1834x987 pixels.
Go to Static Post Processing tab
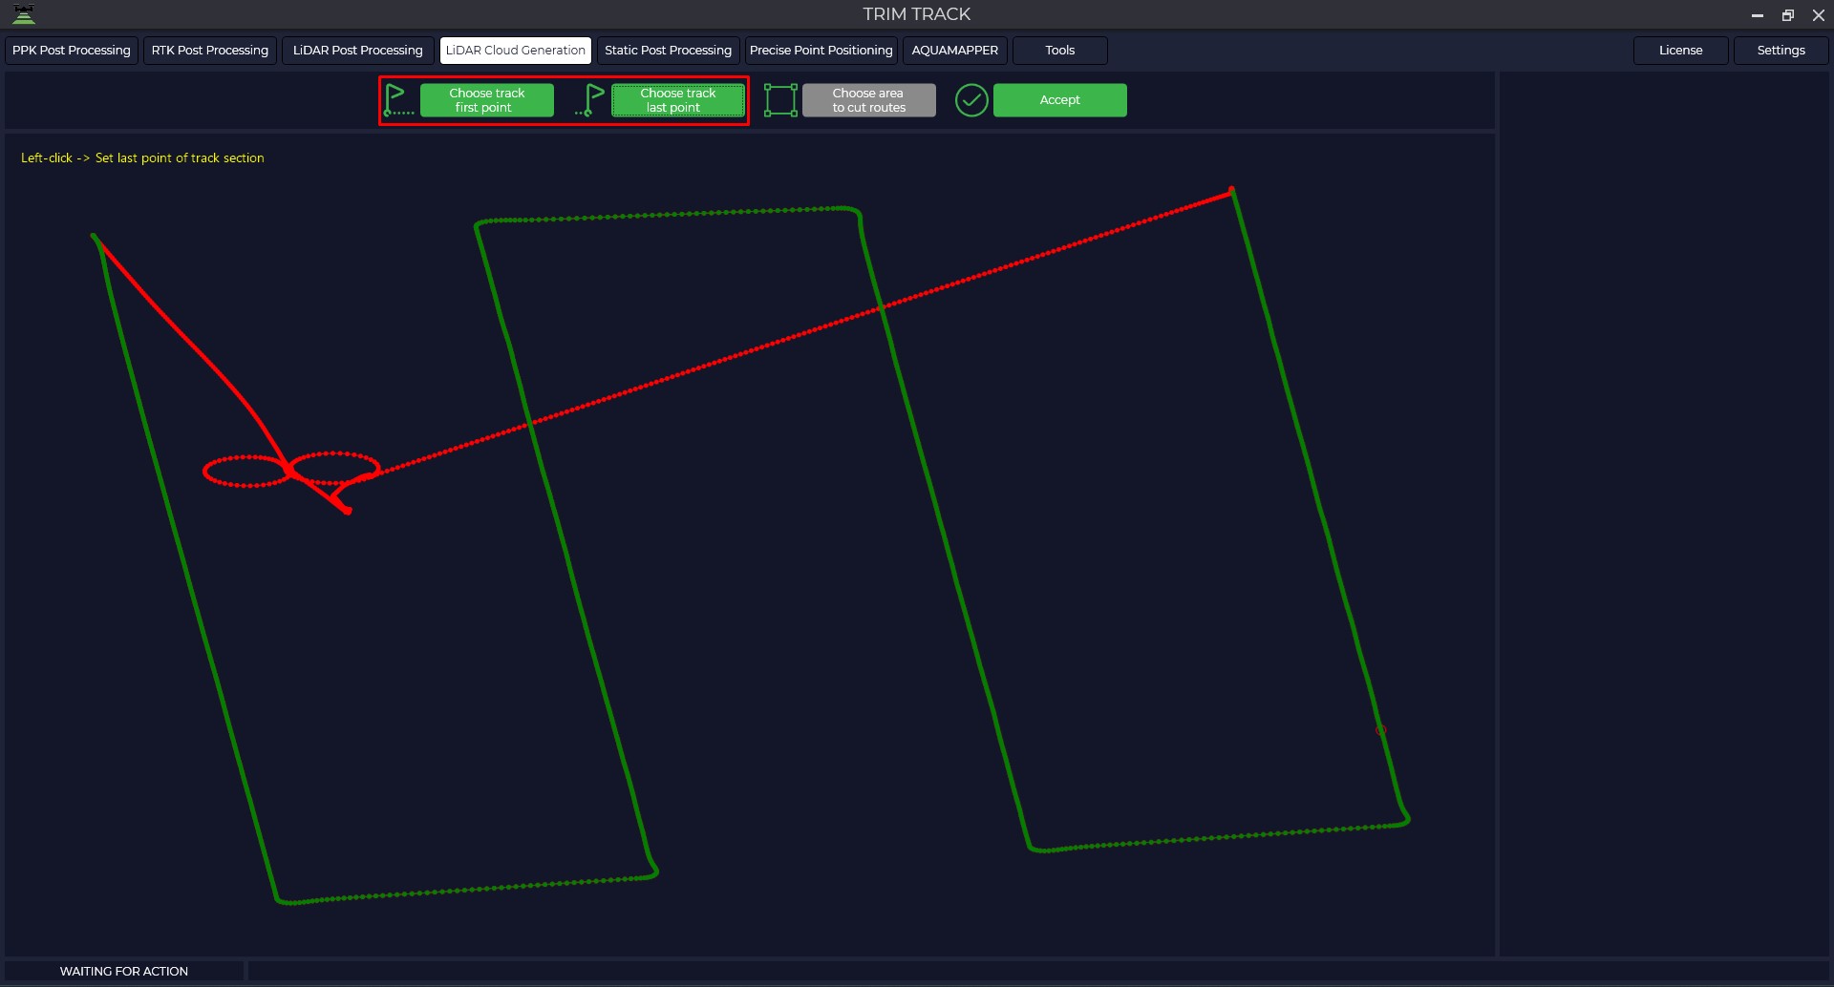(669, 51)
